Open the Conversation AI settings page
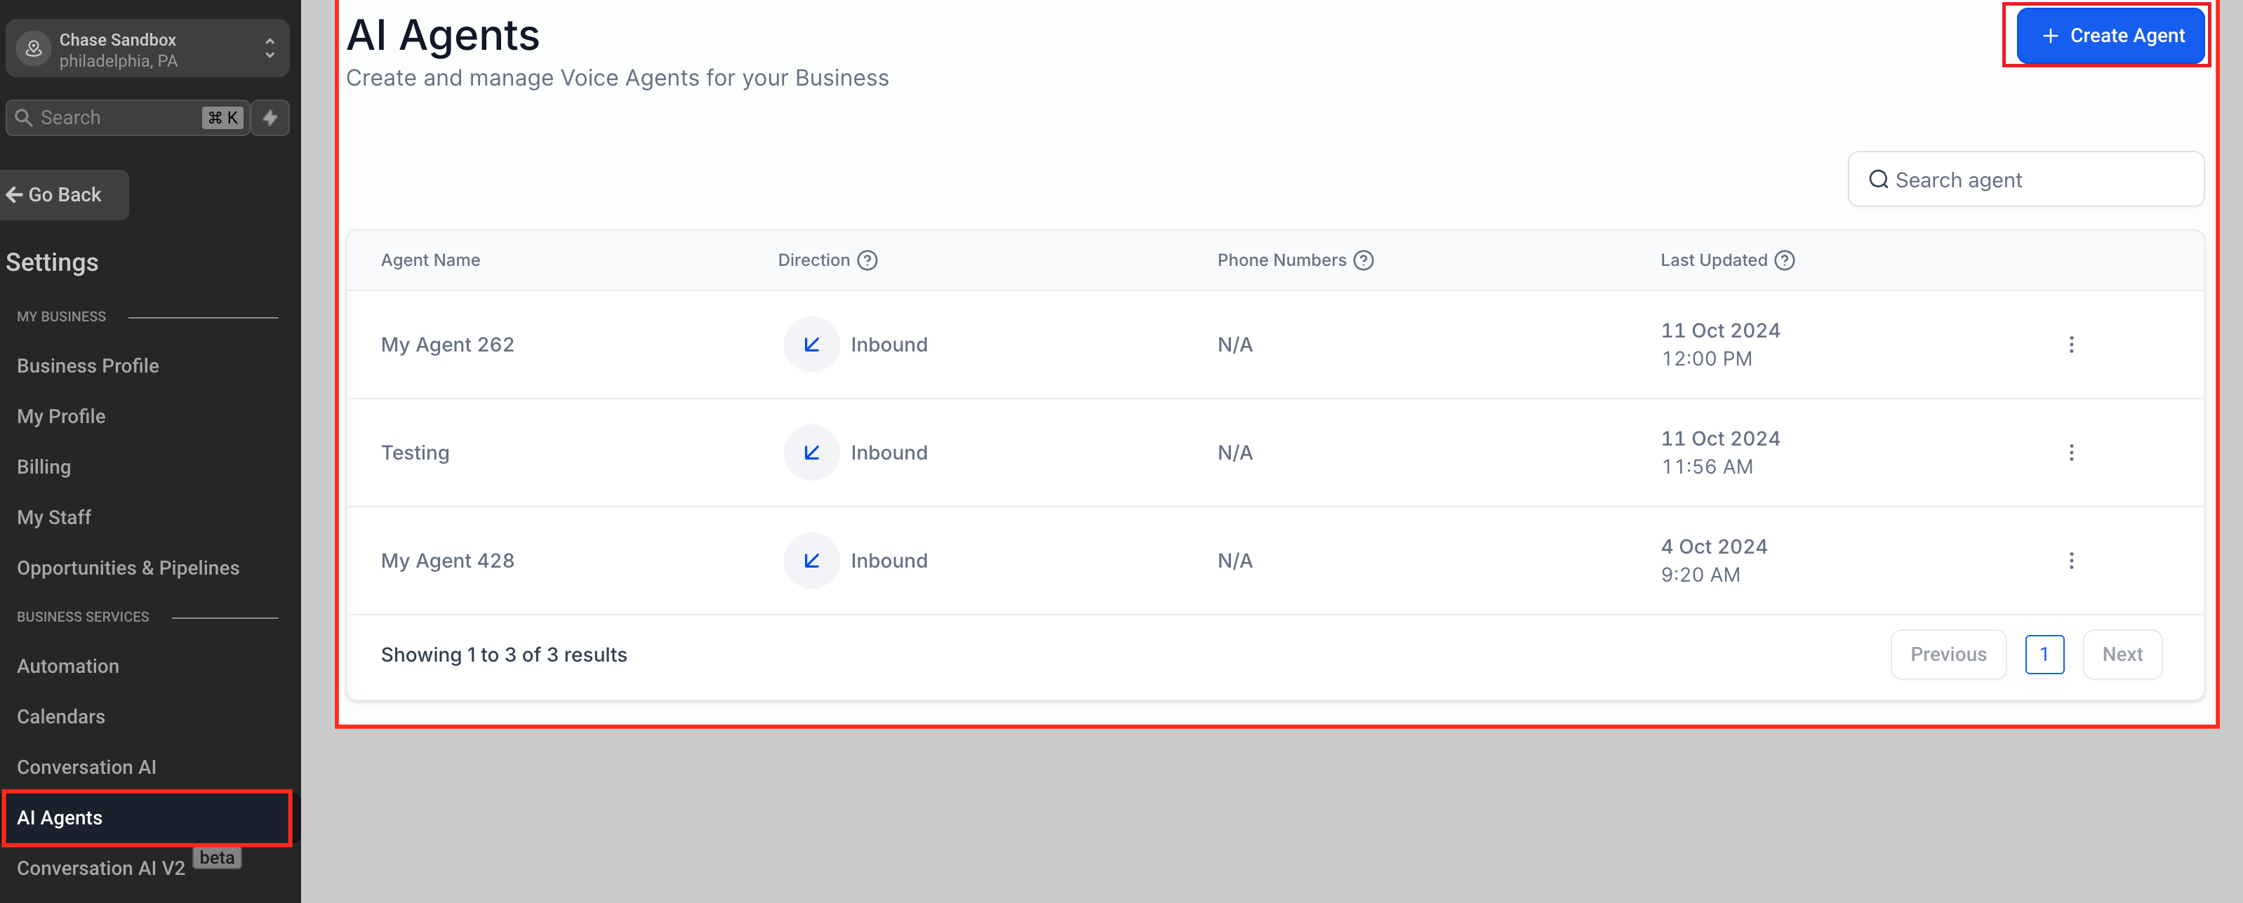Screen dimensions: 2243x903 point(86,767)
